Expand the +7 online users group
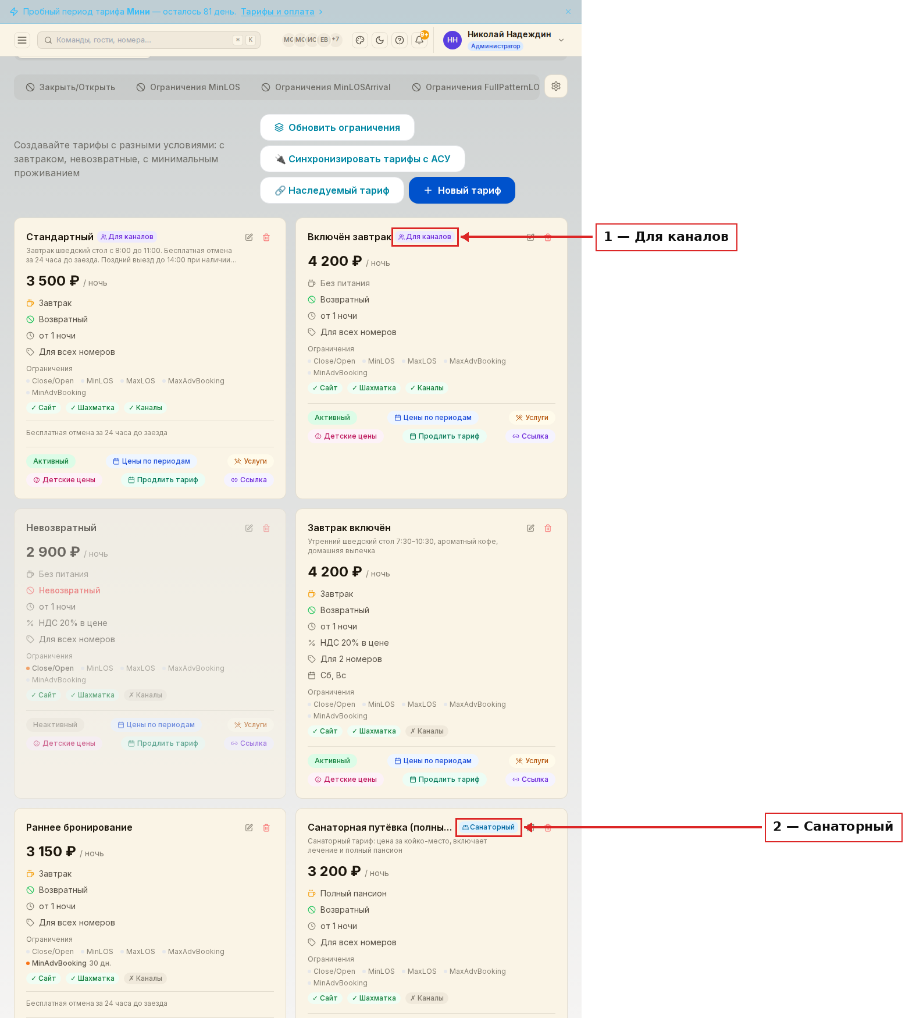This screenshot has width=916, height=1018. coord(336,40)
